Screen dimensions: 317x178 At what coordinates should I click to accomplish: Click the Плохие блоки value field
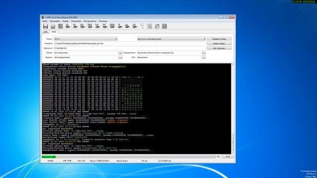(169, 53)
